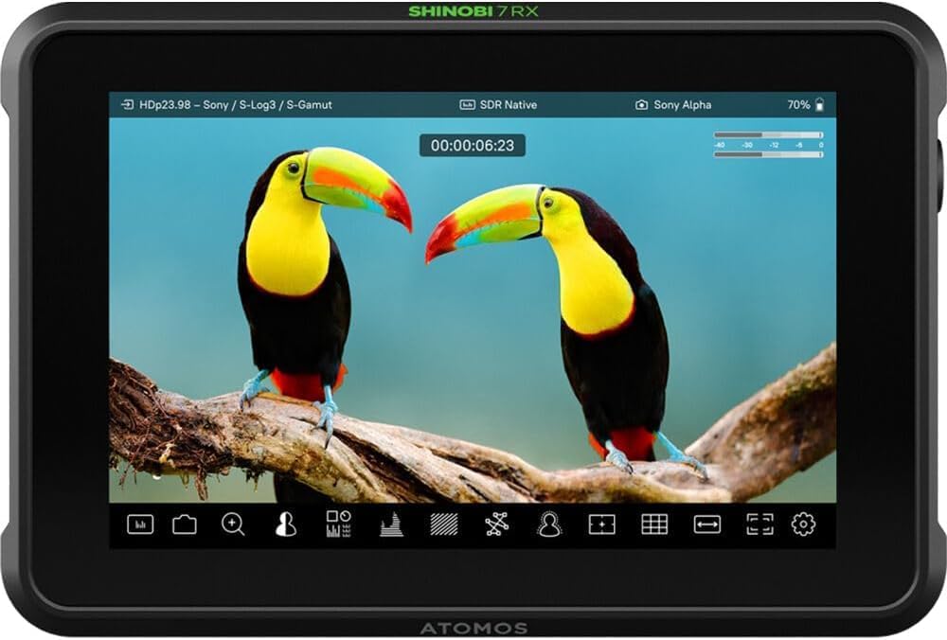Toggle the frame guides bracket icon
Viewport: 947px width, 640px height.
point(759,524)
